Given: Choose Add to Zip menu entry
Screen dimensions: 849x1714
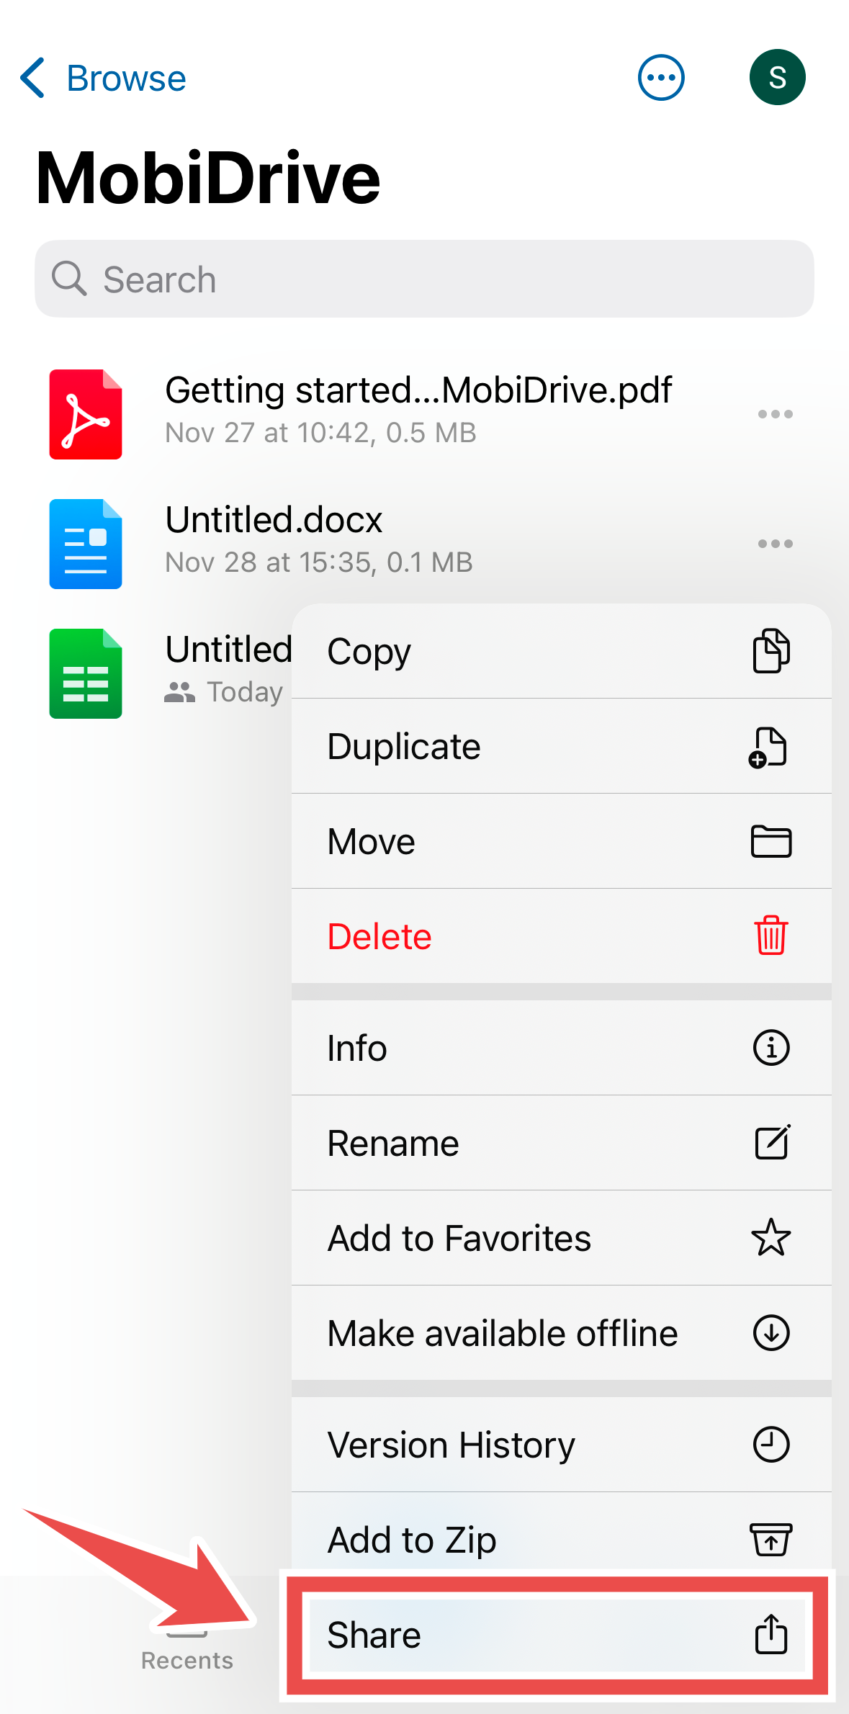Looking at the screenshot, I should (562, 1540).
